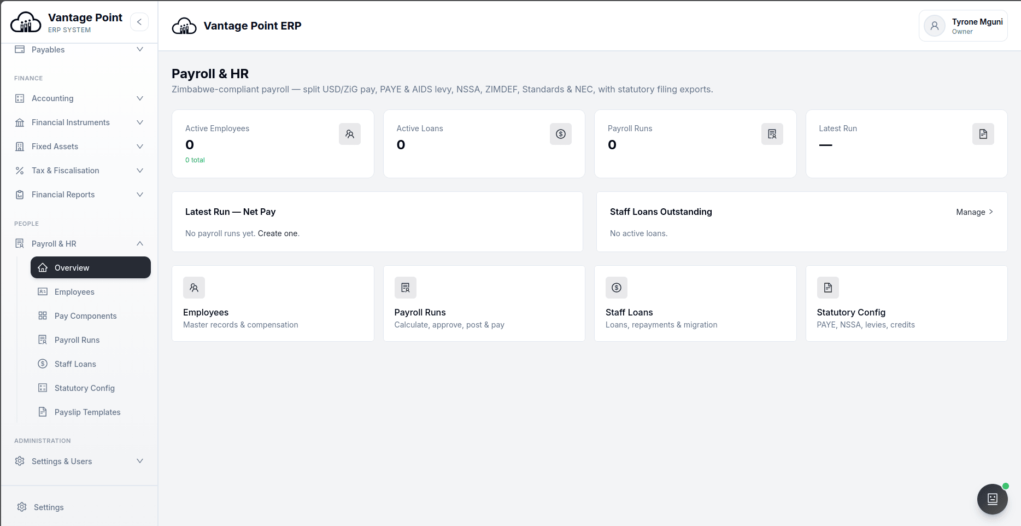Viewport: 1021px width, 526px height.
Task: Open the floating chat assistant button
Action: (x=992, y=499)
